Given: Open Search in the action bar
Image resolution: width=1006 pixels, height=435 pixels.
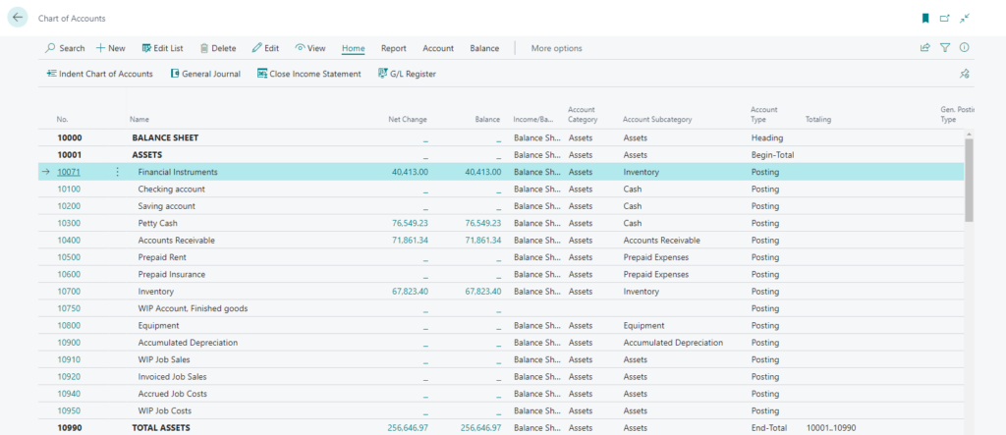Looking at the screenshot, I should (x=65, y=48).
